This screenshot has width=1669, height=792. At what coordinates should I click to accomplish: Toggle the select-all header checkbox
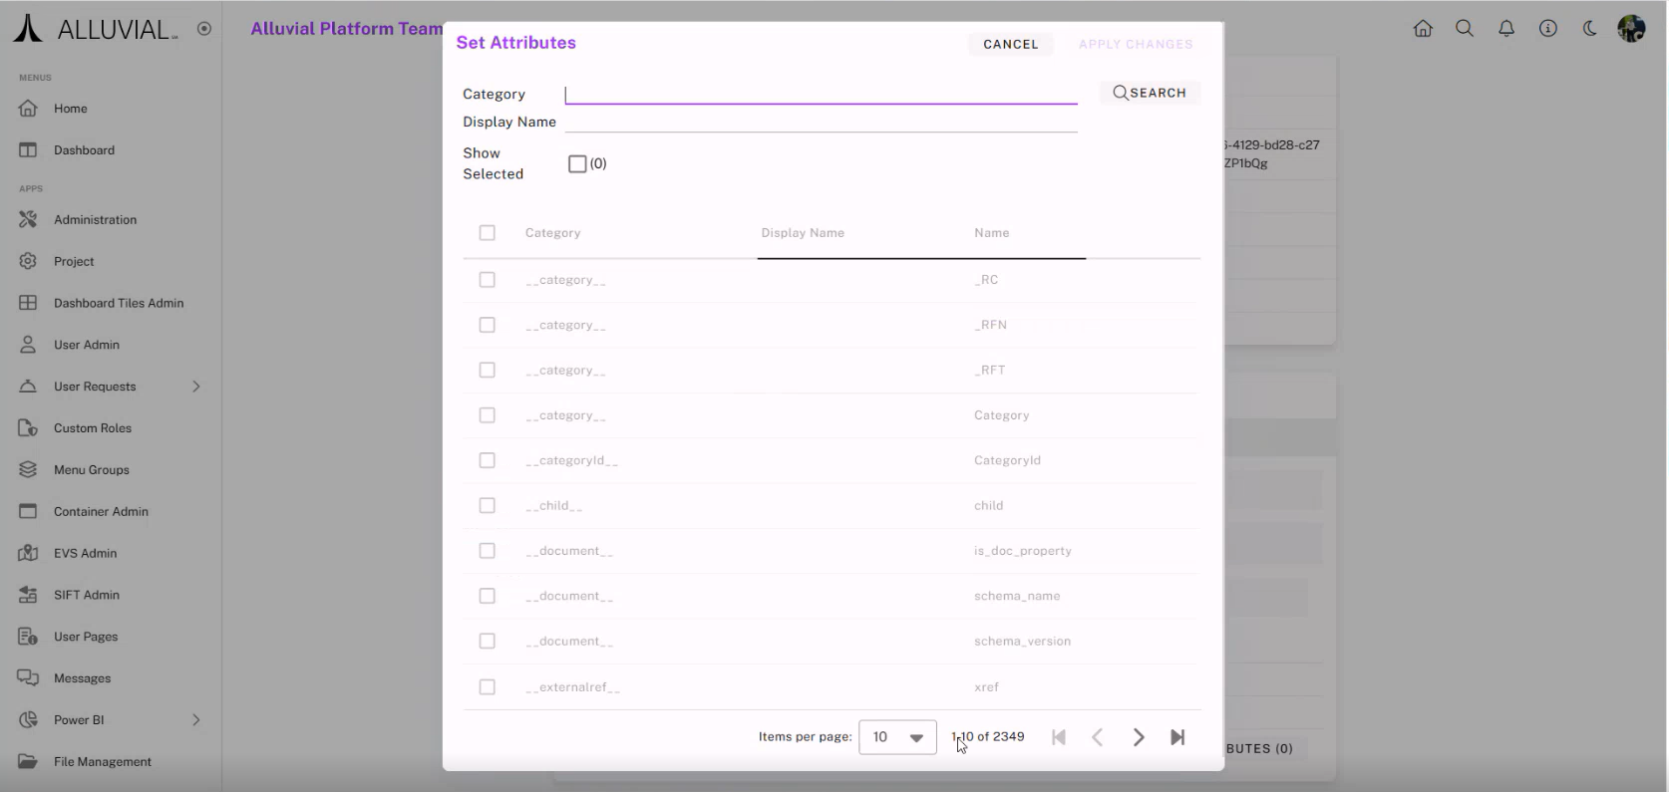coord(487,233)
